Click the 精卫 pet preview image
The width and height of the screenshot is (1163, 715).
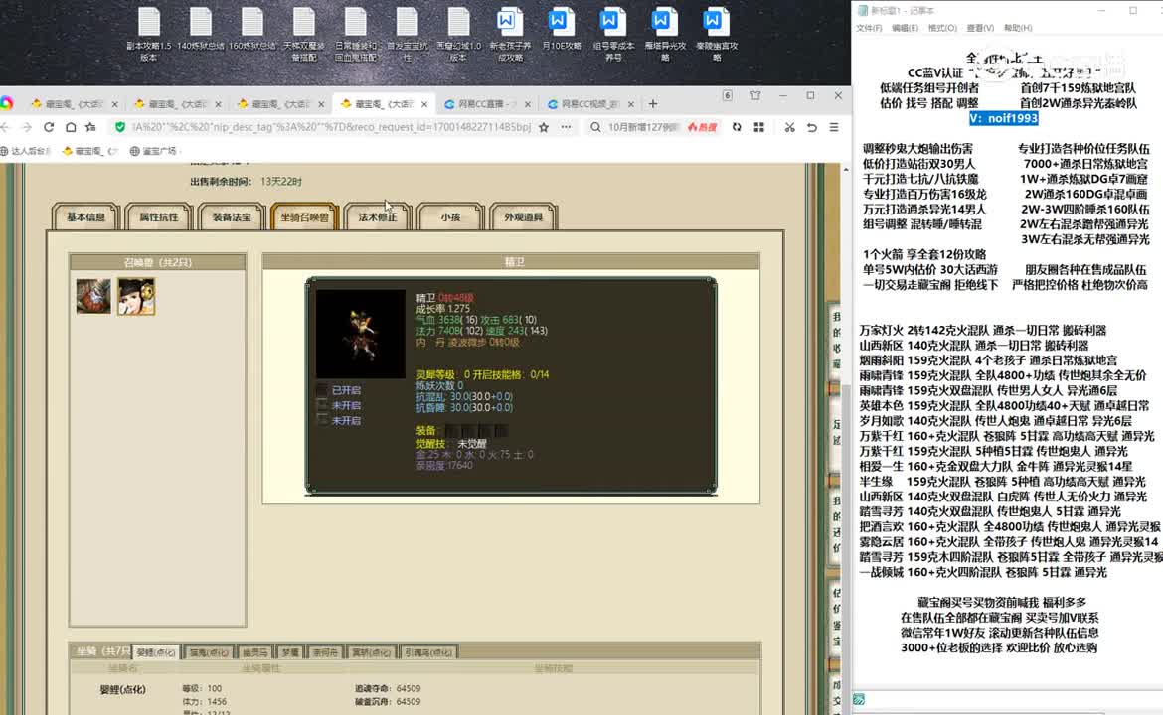click(361, 334)
